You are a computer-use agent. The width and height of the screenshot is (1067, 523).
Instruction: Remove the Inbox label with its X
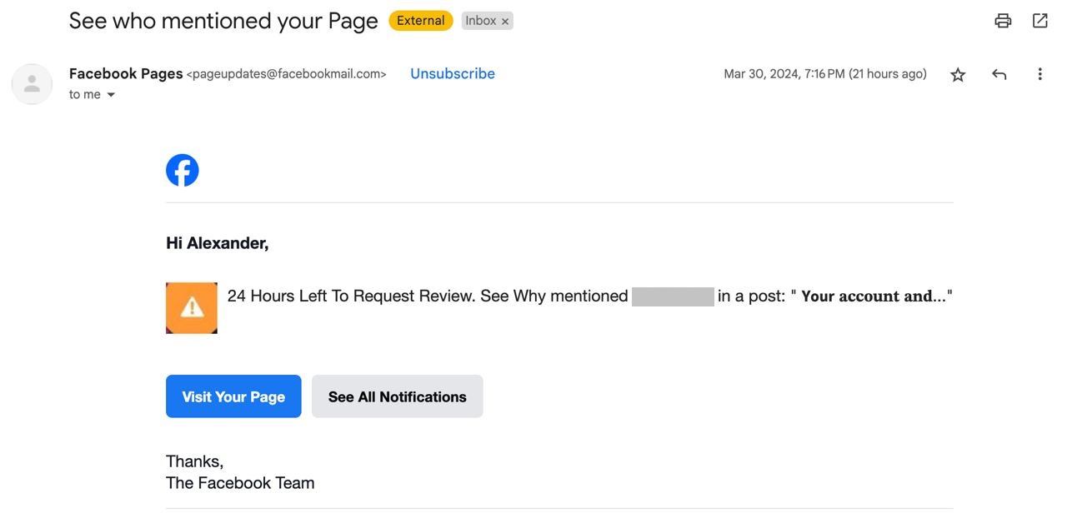tap(505, 22)
